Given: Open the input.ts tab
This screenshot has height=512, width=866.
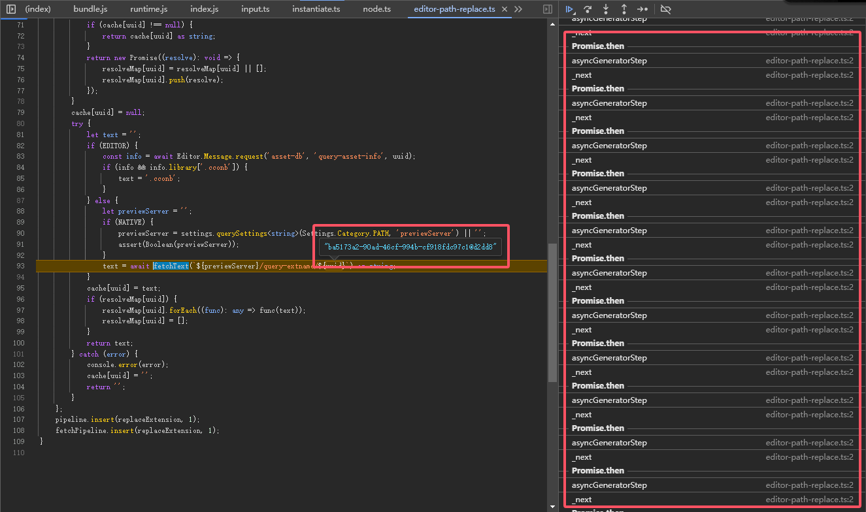Looking at the screenshot, I should coord(255,9).
